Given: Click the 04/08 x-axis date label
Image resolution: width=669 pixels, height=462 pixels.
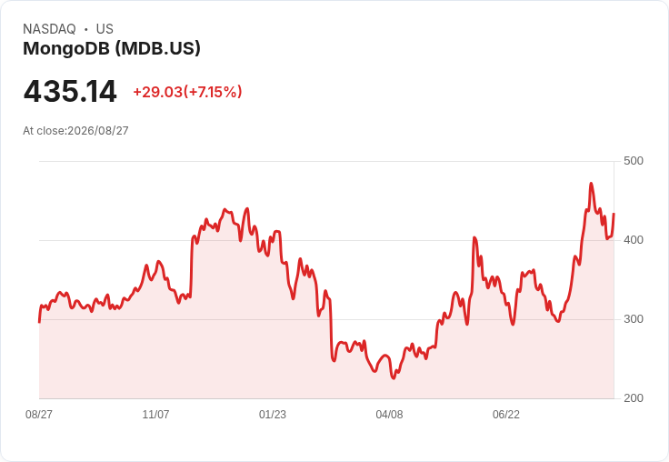Looking at the screenshot, I should pyautogui.click(x=389, y=414).
